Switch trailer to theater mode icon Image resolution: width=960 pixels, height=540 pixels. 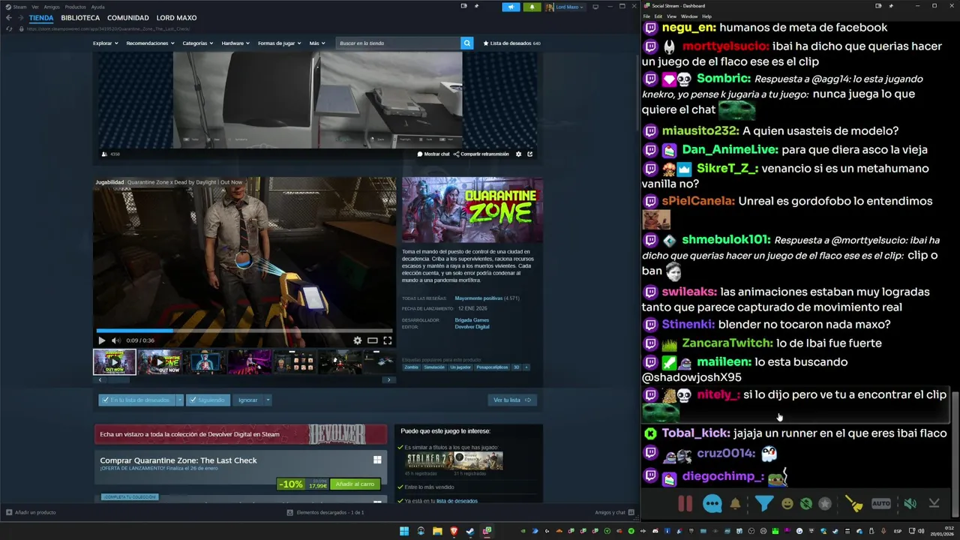(372, 340)
